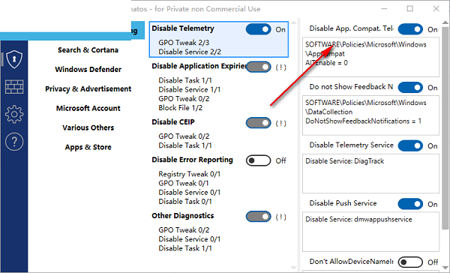Image resolution: width=450 pixels, height=273 pixels.
Task: Open Apps & Store category
Action: (x=88, y=147)
